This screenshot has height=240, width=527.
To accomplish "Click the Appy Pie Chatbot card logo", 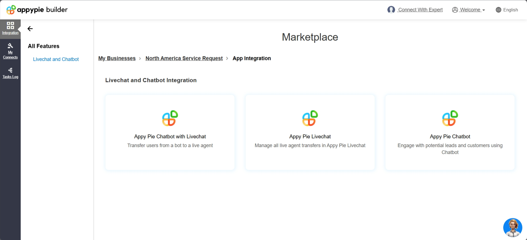I will tap(450, 118).
